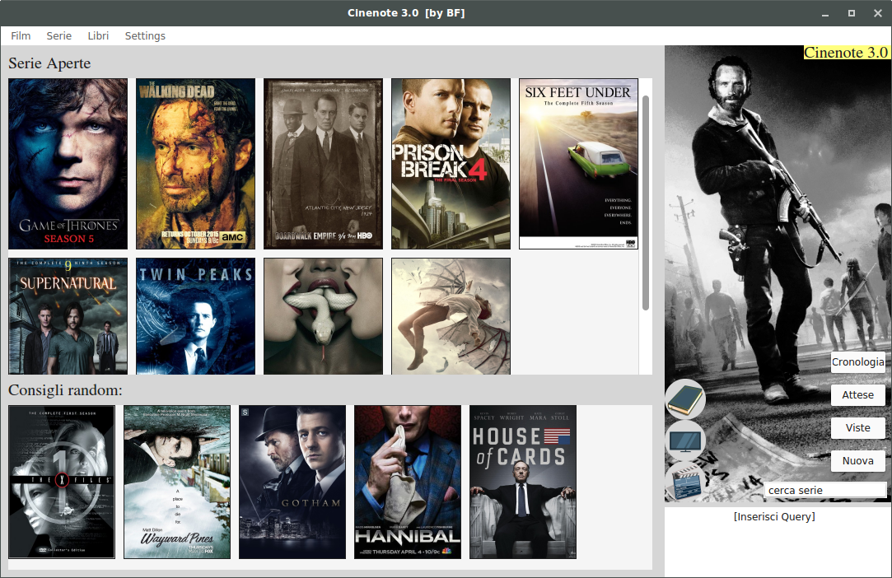Image resolution: width=892 pixels, height=578 pixels.
Task: Close the Cinenote window
Action: pos(878,13)
